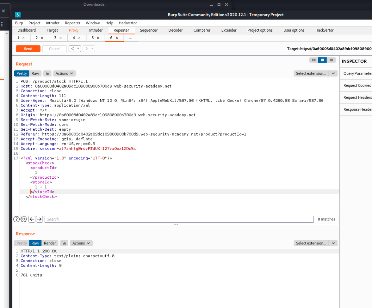Toggle request \n non-printable characters
Viewport: 372px width, 308px height.
click(x=47, y=73)
